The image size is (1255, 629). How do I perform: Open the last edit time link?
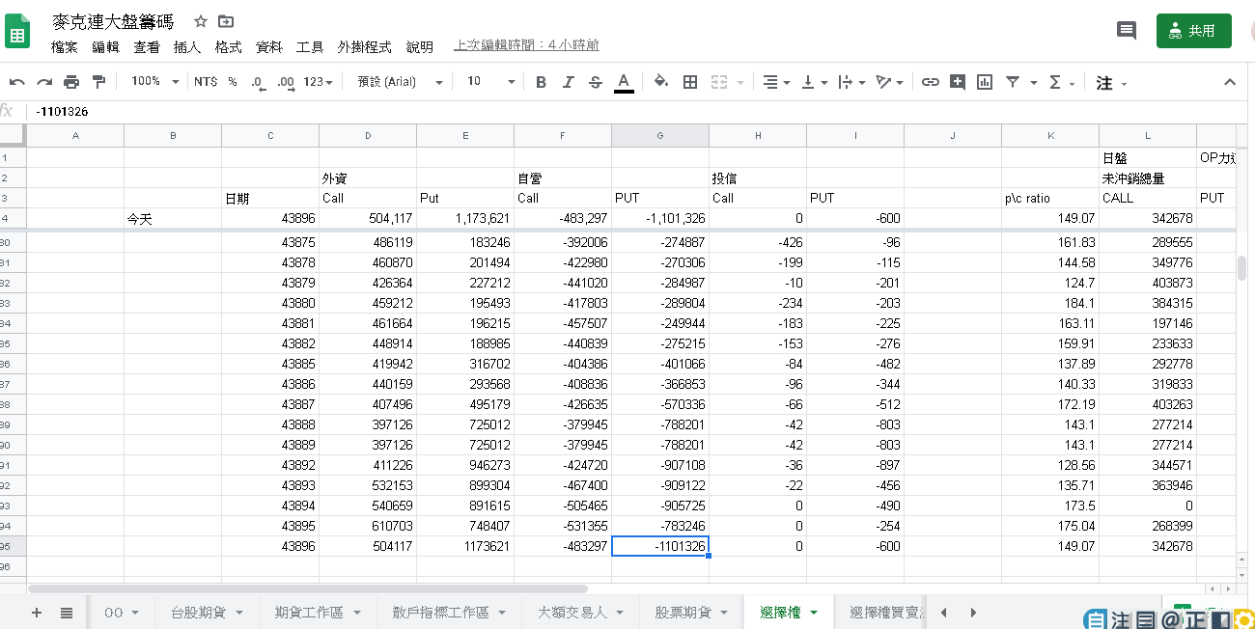526,45
